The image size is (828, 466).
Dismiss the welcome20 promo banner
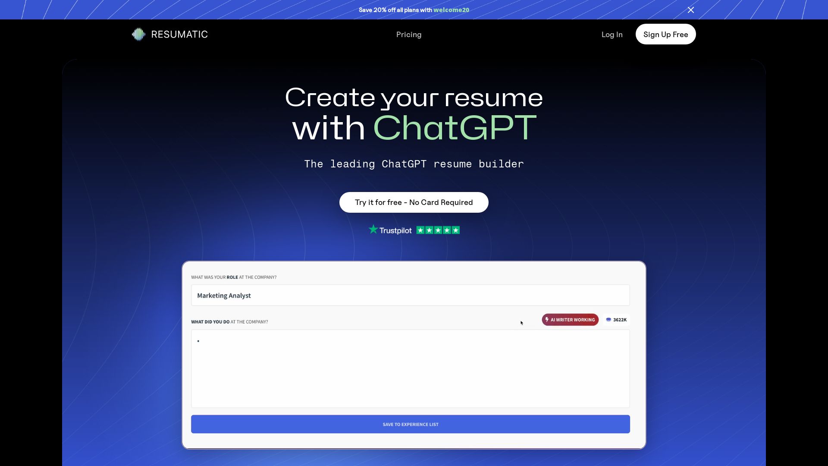691,9
